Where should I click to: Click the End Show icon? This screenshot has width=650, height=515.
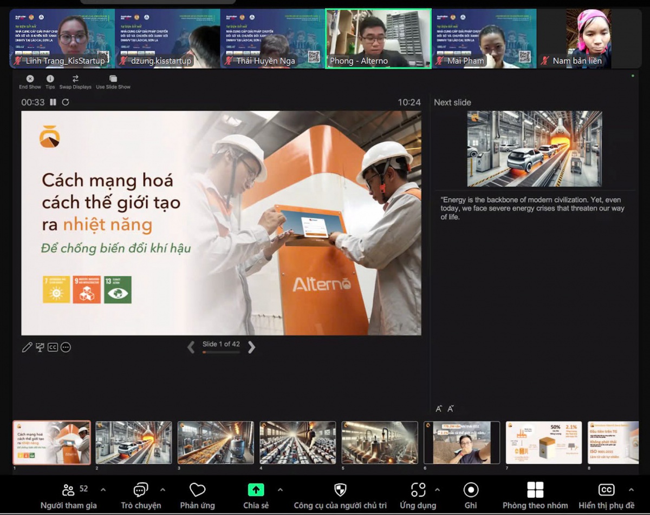[30, 78]
